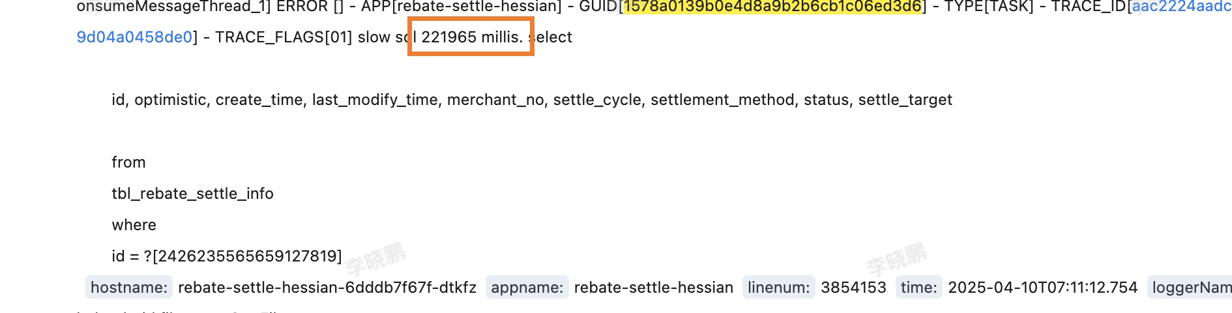The width and height of the screenshot is (1232, 313).
Task: Click the appname value rebate-settle-hessian
Action: click(x=653, y=288)
